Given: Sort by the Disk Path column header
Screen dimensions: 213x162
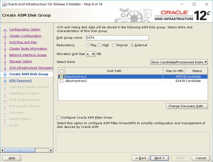Looking at the screenshot, I should 114,71.
